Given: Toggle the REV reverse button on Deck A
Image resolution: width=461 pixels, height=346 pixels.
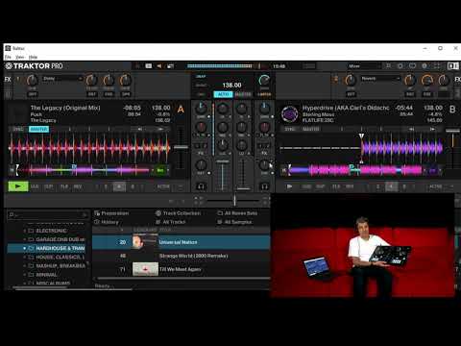Looking at the screenshot, I should (78, 186).
